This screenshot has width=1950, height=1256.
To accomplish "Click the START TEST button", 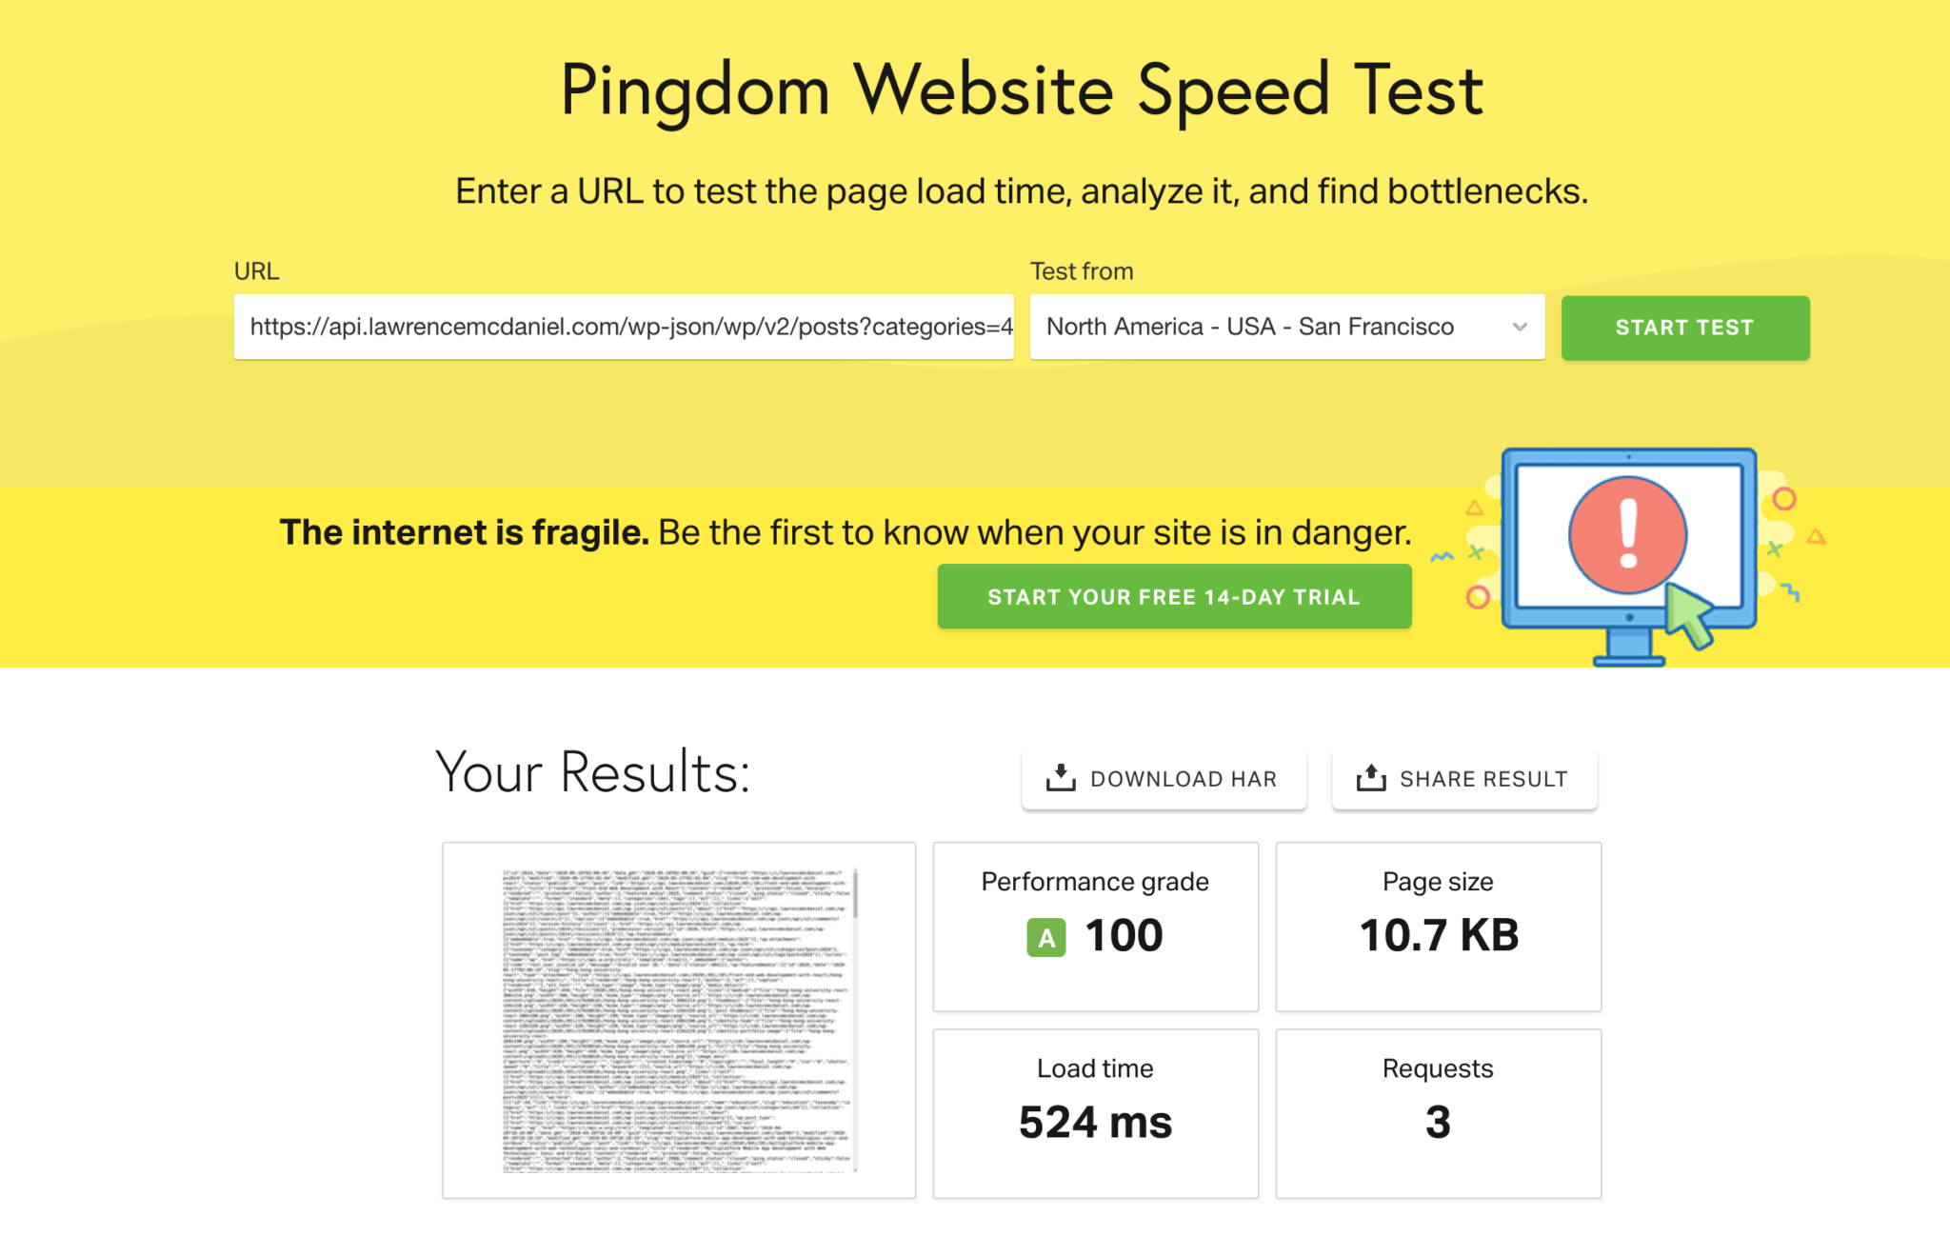I will click(x=1684, y=328).
